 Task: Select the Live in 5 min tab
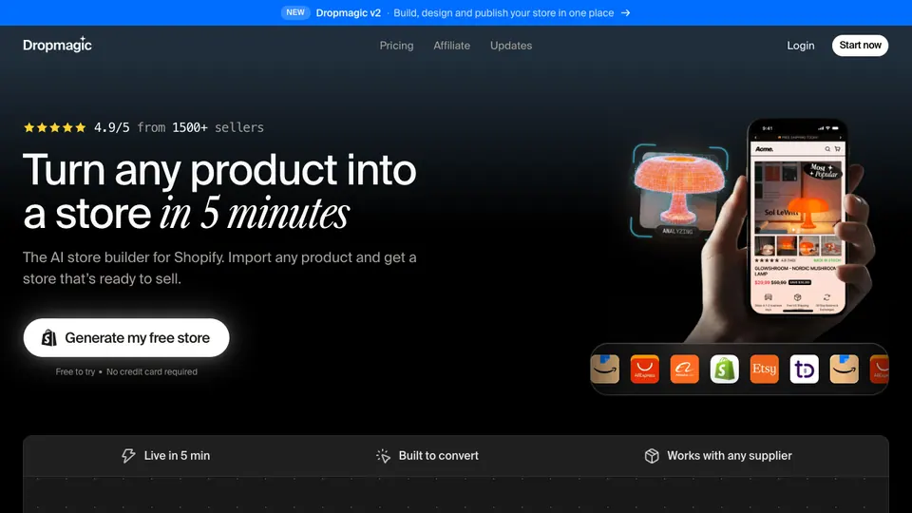click(165, 455)
